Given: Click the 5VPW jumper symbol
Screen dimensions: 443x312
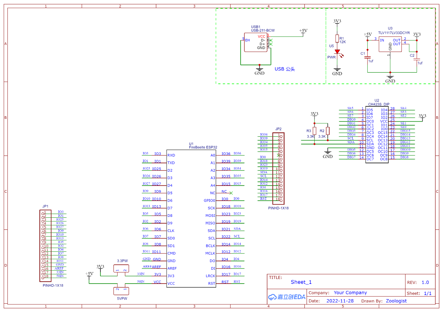Looking at the screenshot, I should (x=121, y=291).
